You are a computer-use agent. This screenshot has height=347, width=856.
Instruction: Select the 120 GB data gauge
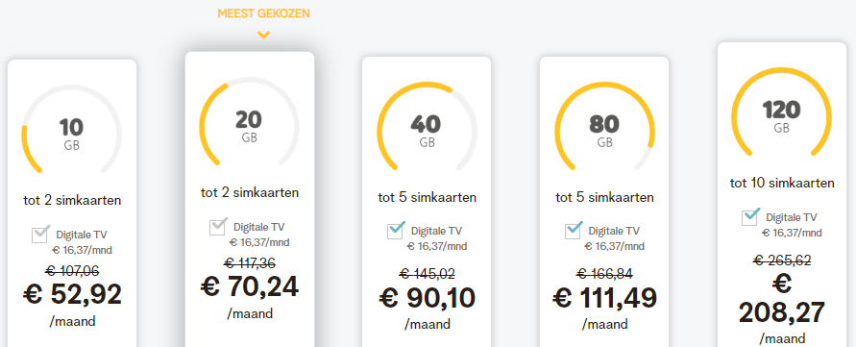(x=781, y=113)
